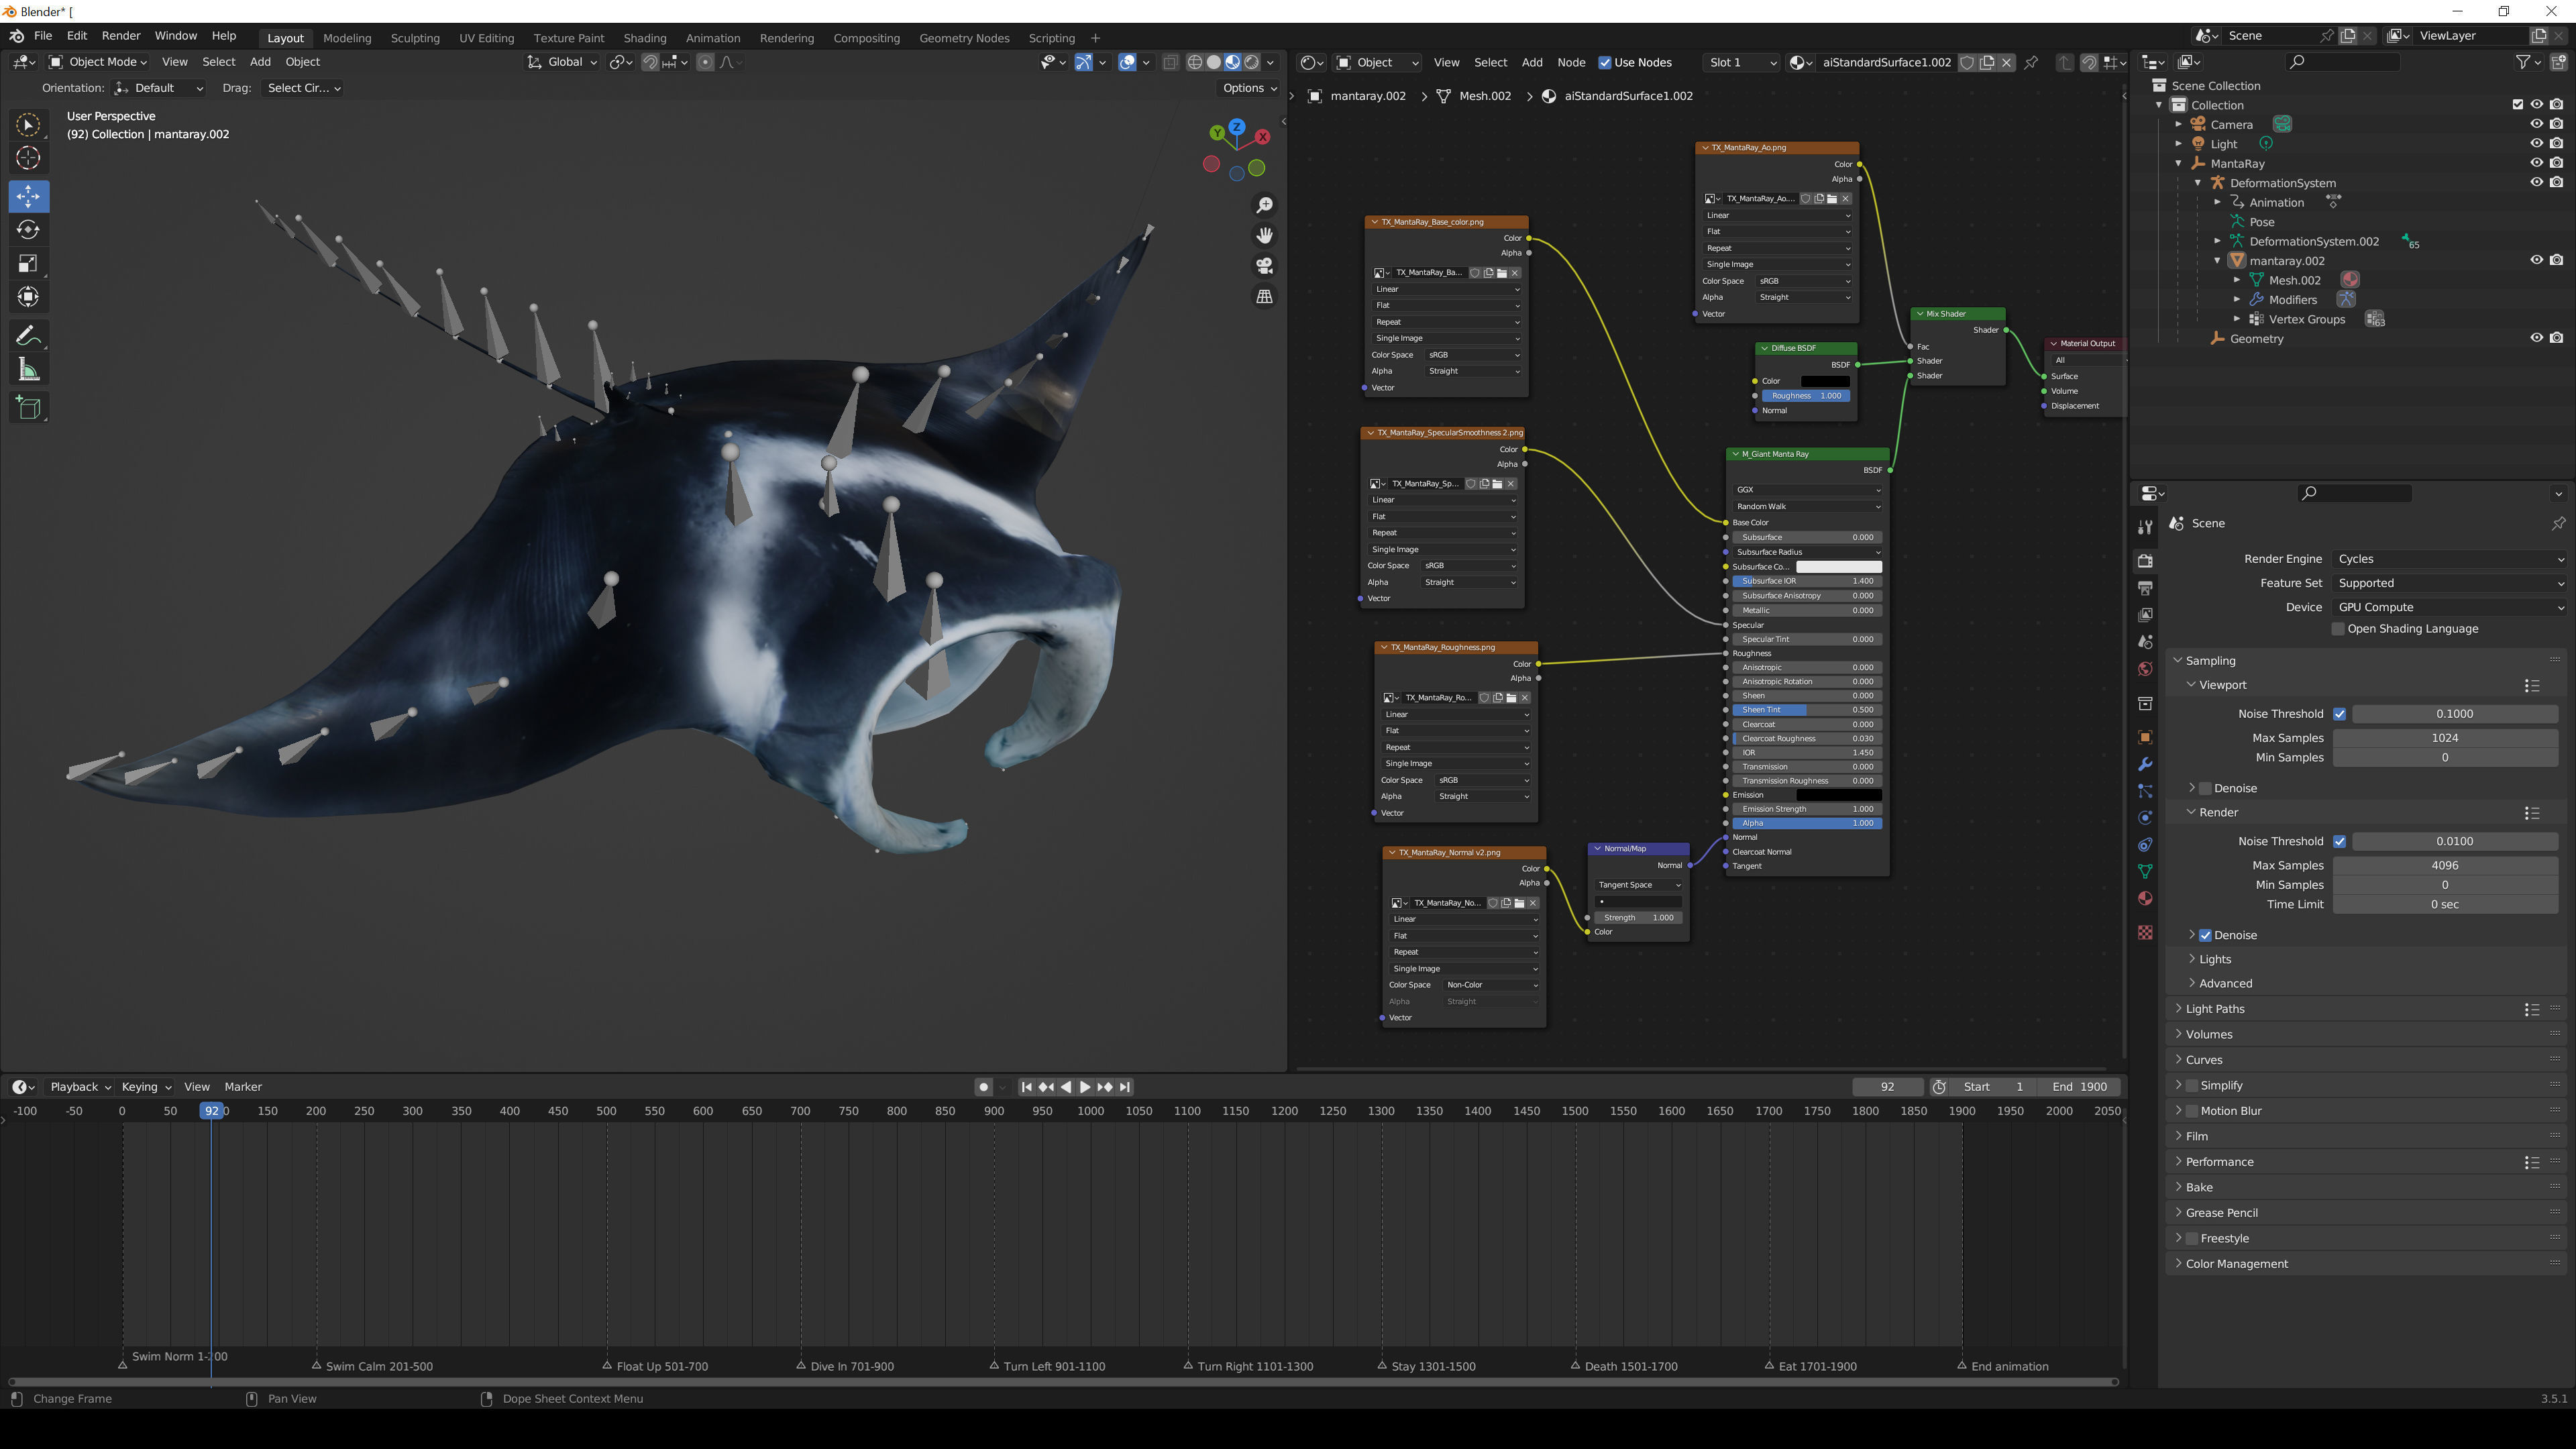Click the Diffuse BSDF color swatch

(1825, 381)
